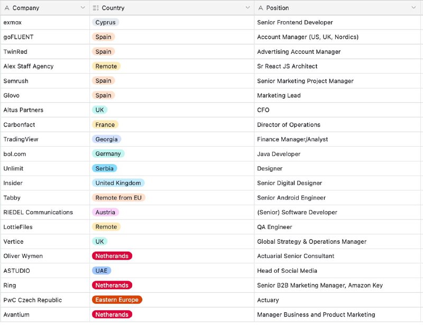Open the Country column dropdown chevron

tap(247, 7)
